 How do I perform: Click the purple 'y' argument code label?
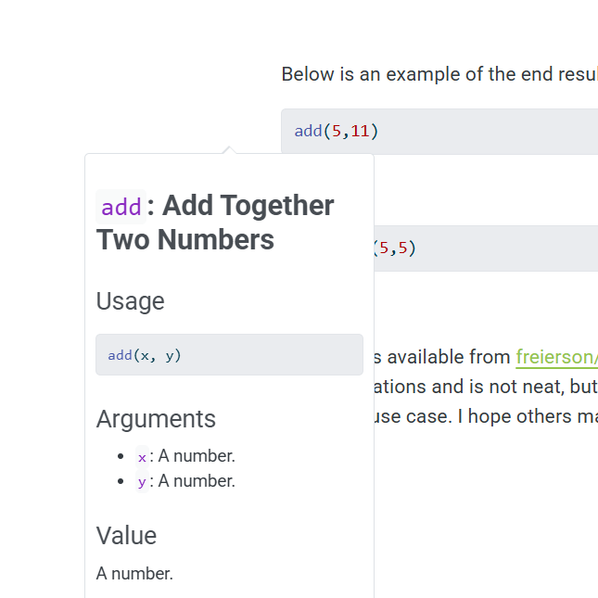tap(142, 482)
